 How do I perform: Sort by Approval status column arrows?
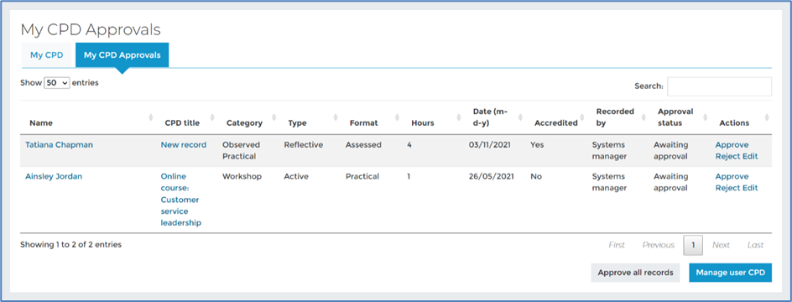click(x=705, y=117)
